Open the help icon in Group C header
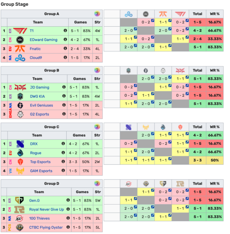This screenshot has height=234, width=230. (x=97, y=127)
